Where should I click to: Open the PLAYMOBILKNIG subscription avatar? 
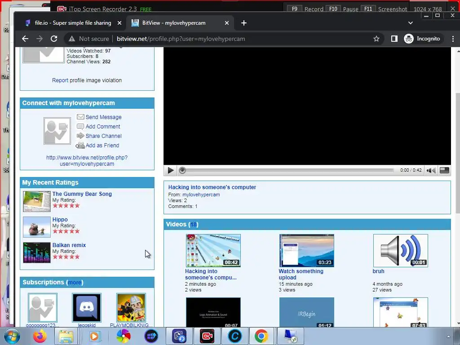[131, 307]
